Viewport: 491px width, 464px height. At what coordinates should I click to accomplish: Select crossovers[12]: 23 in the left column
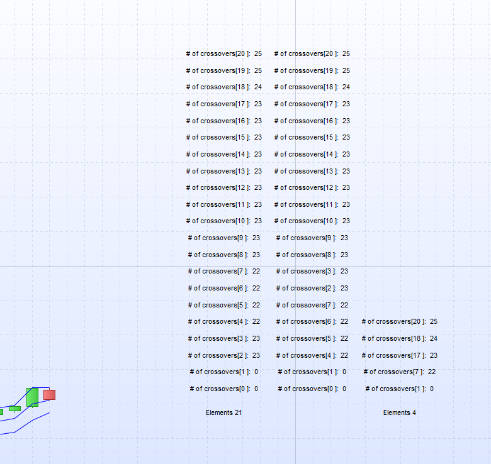pos(224,187)
